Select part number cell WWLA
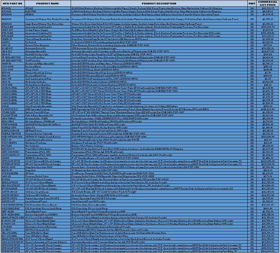The height and width of the screenshot is (253, 280). pyautogui.click(x=13, y=106)
